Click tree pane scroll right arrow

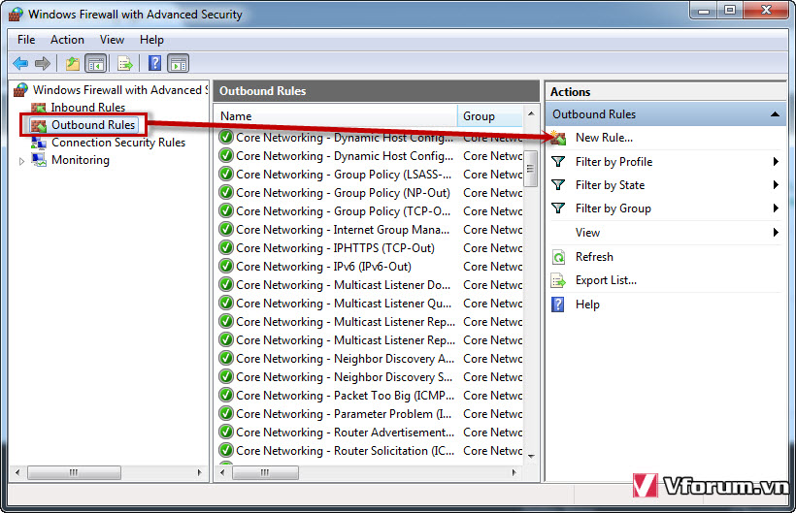[x=200, y=472]
